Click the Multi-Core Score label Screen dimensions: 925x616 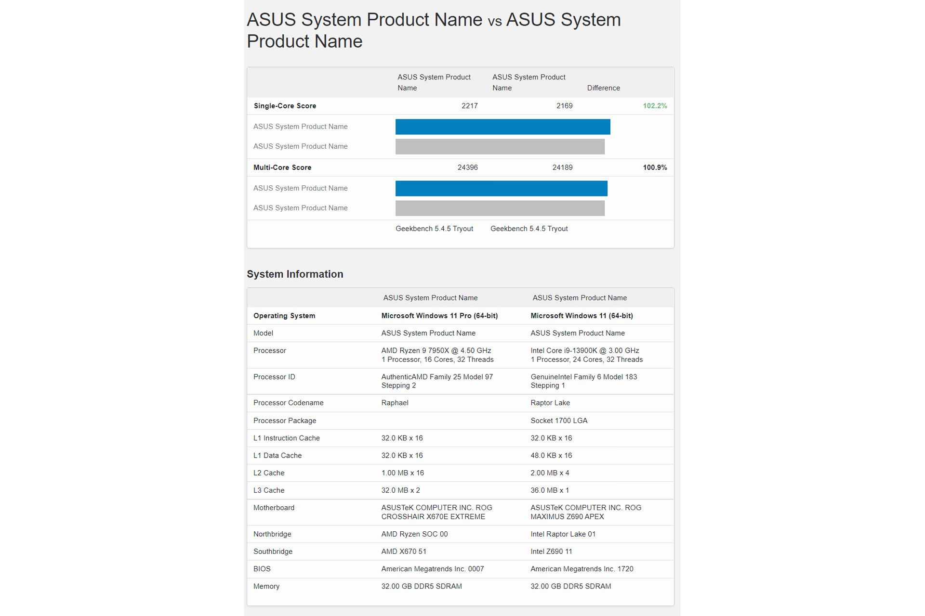tap(282, 167)
